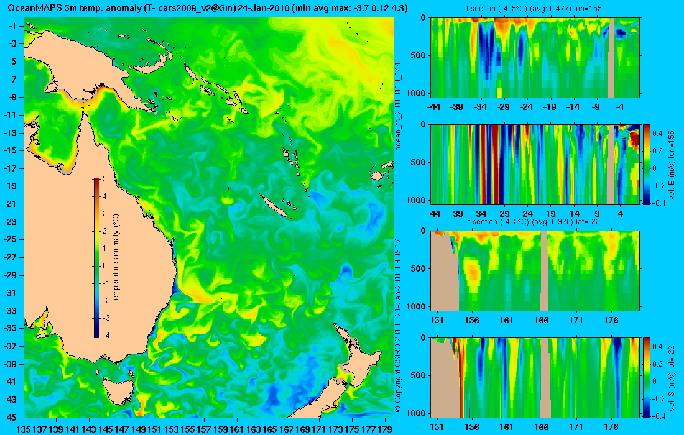Click the '-11' latitude tick on map
This screenshot has height=435, width=684.
[11, 115]
